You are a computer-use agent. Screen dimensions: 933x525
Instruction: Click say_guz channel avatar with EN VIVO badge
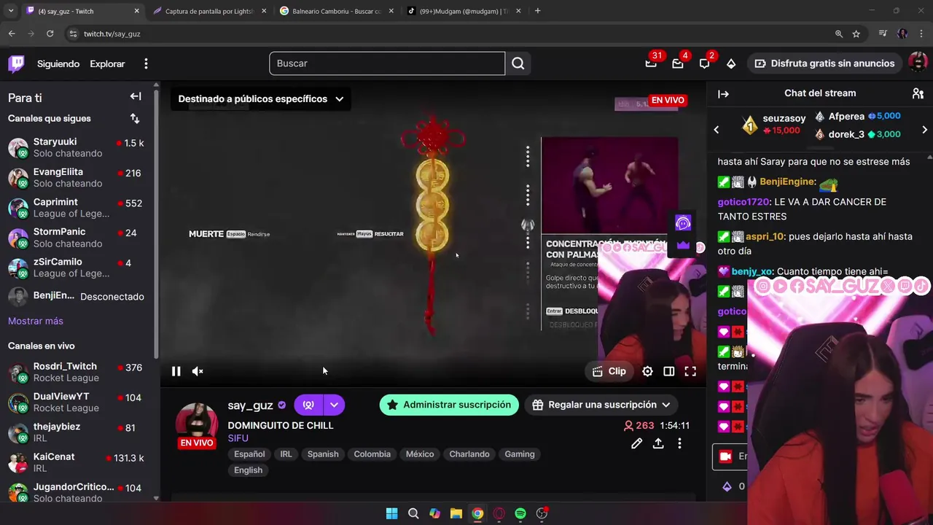tap(196, 425)
